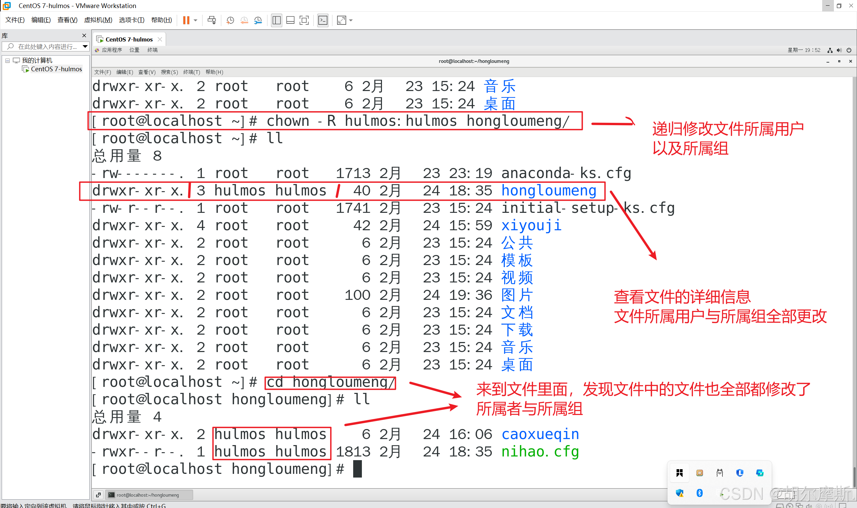The image size is (857, 508).
Task: Take a snapshot of this virtual machine
Action: click(x=230, y=20)
